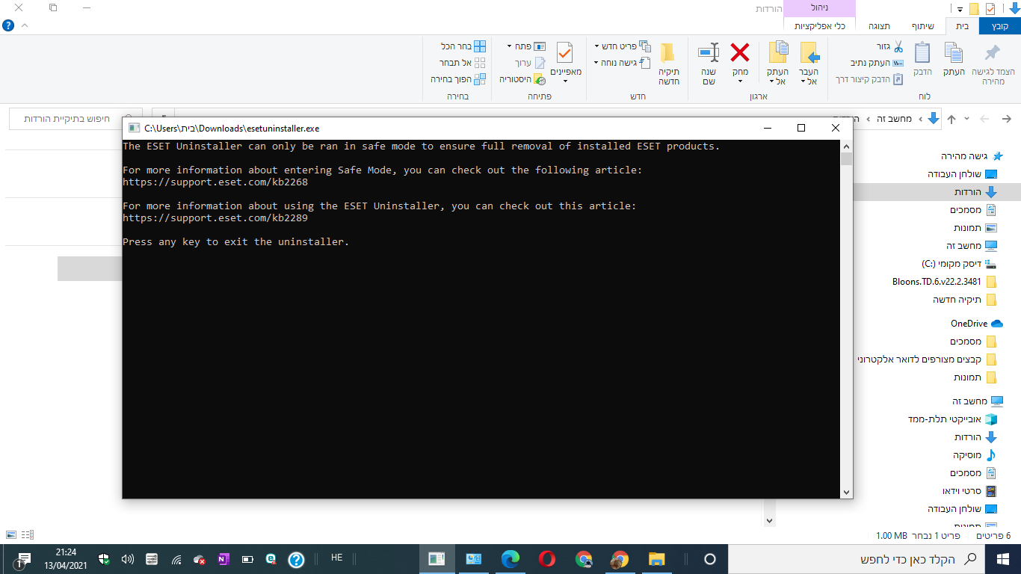
Task: Click History (היסטוריה) in the ribbon
Action: (523, 79)
